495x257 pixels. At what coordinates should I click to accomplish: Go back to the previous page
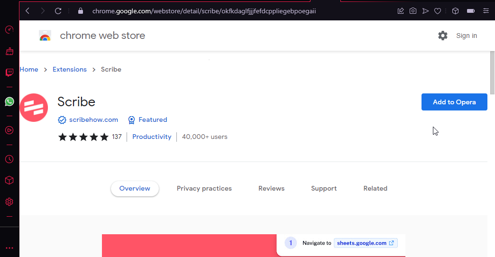pos(28,11)
